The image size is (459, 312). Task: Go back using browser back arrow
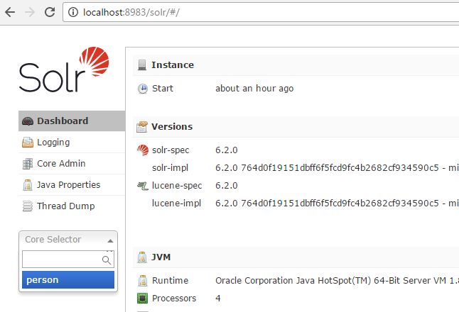(x=11, y=12)
